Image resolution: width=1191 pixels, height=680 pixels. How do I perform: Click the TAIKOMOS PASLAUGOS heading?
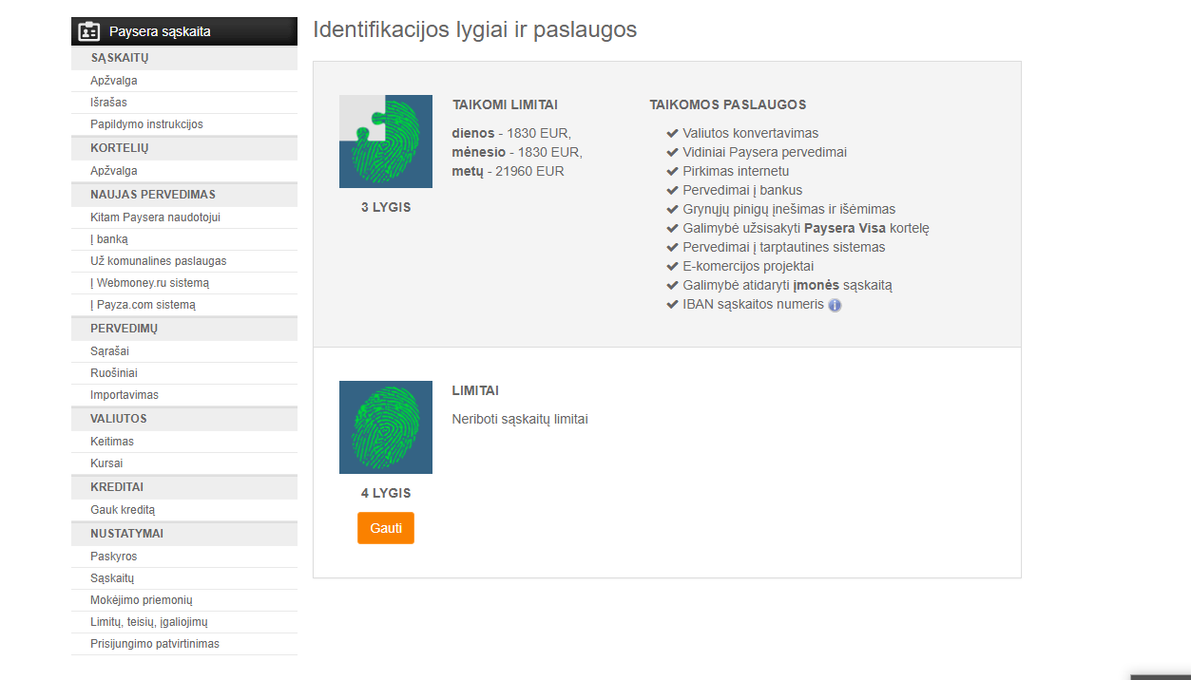(x=728, y=104)
